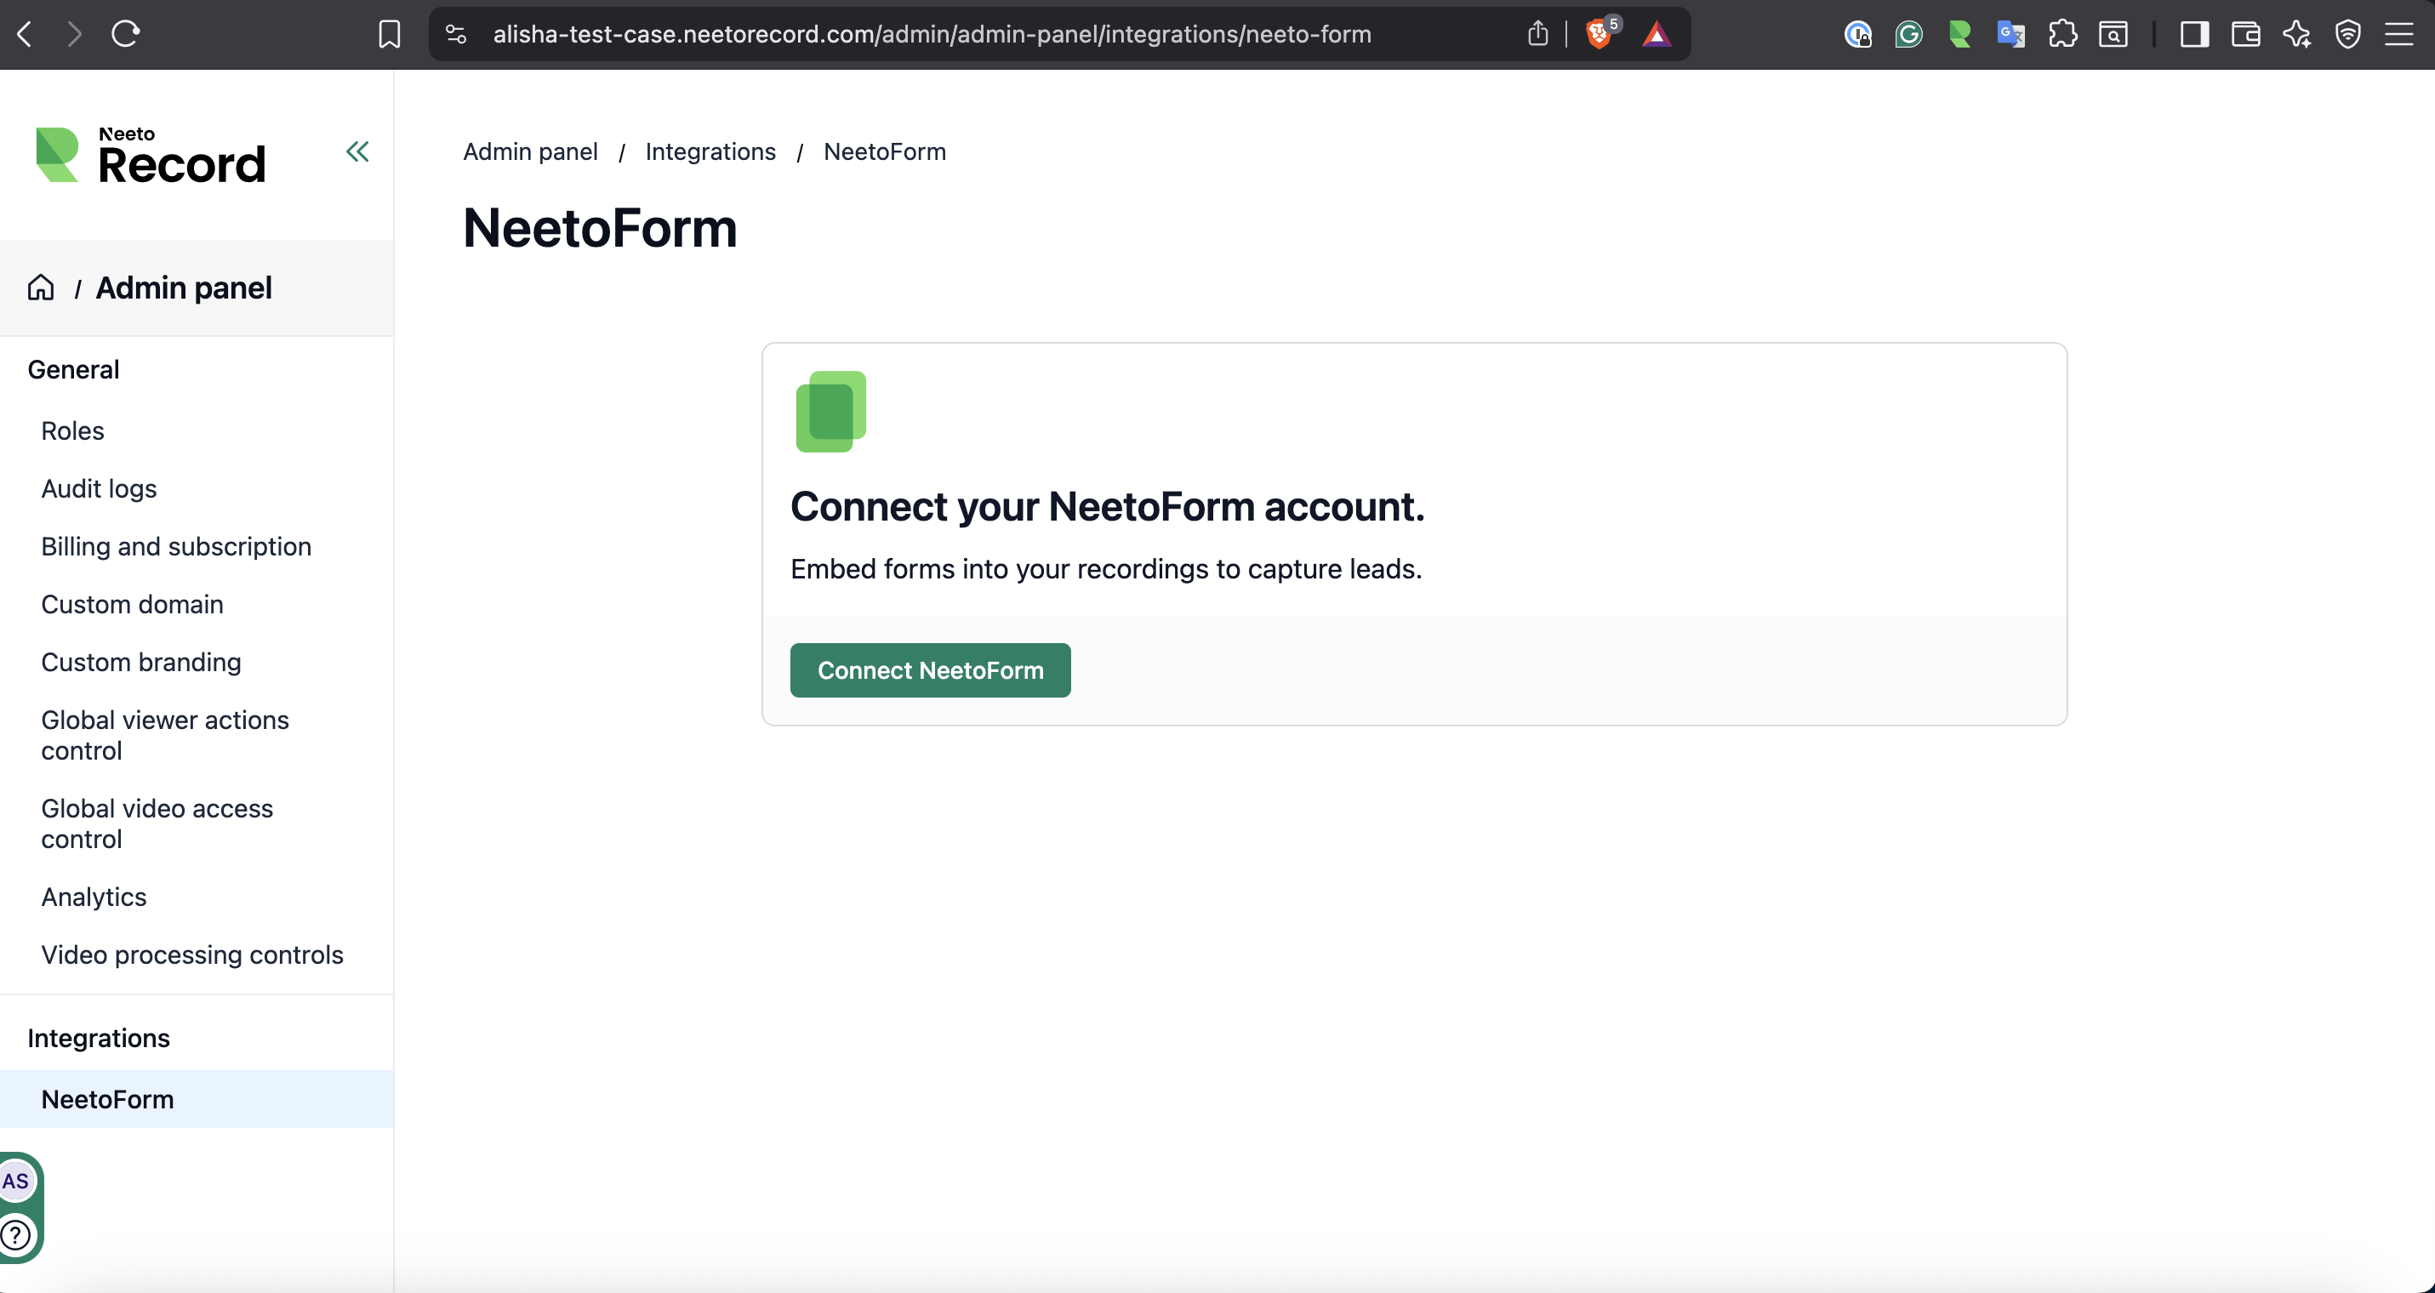Click the share icon in address bar

coord(1538,34)
